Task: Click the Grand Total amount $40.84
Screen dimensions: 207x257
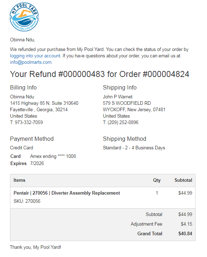Action: click(x=185, y=233)
